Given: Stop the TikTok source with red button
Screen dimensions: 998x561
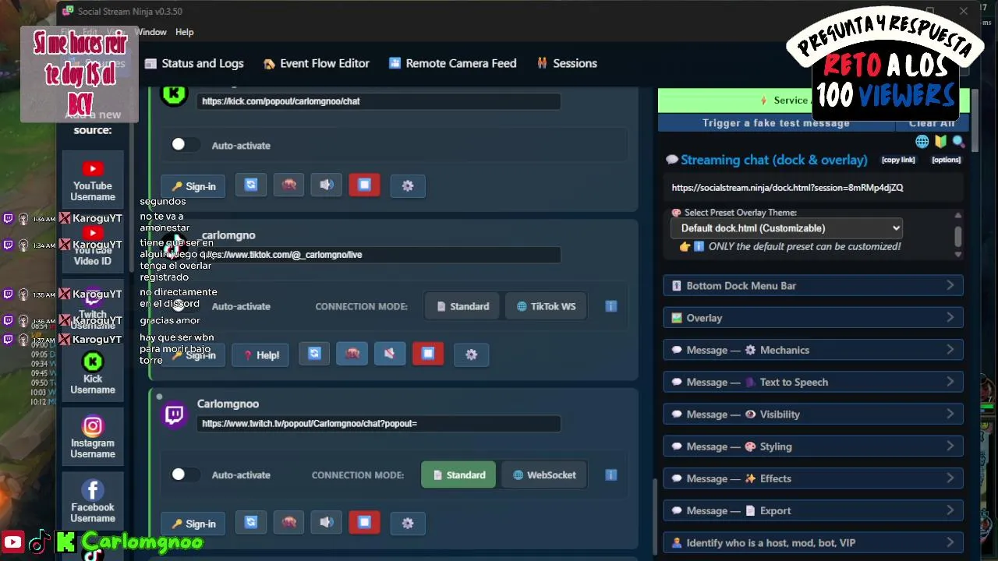Looking at the screenshot, I should [428, 354].
